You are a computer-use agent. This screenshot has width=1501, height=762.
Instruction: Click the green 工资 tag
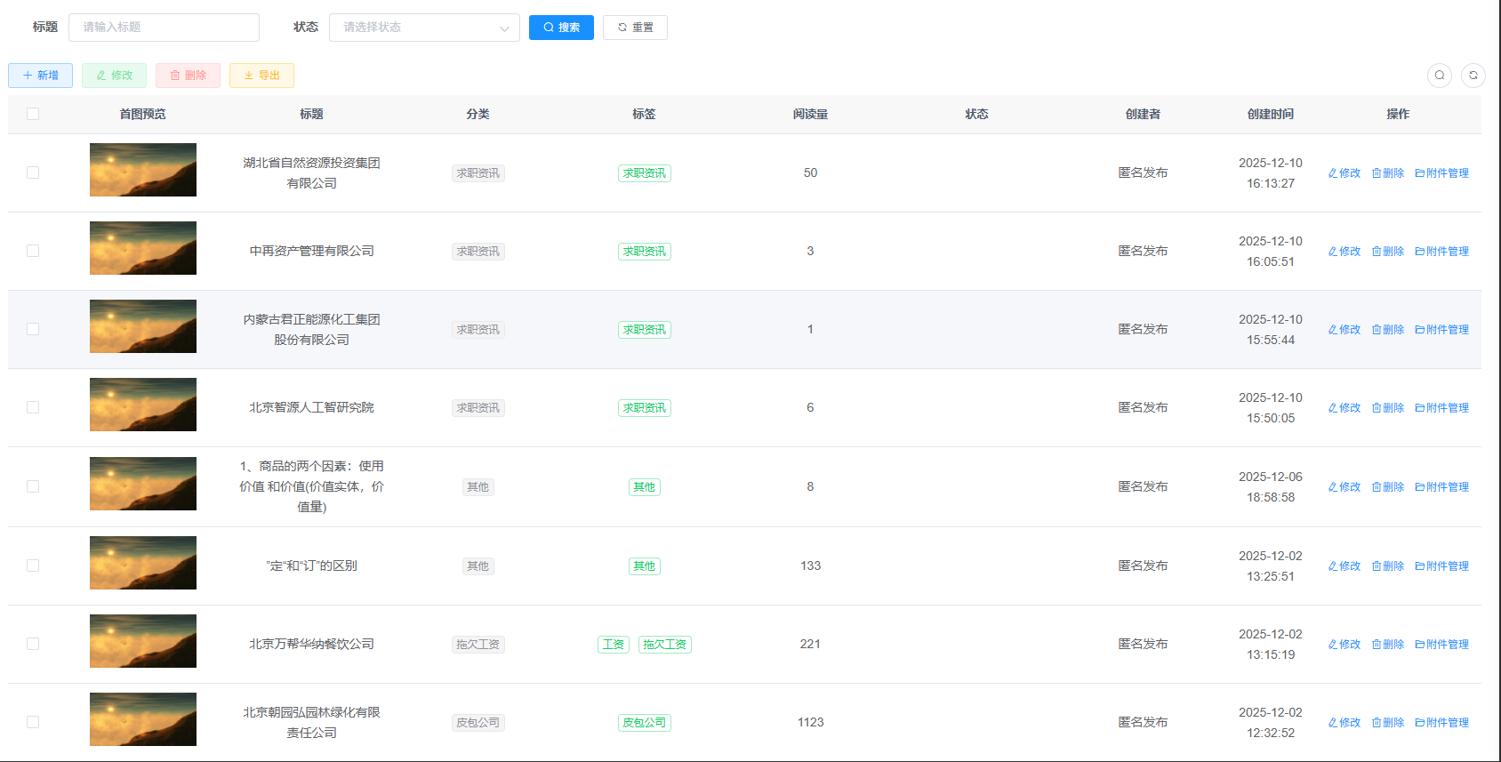point(614,645)
